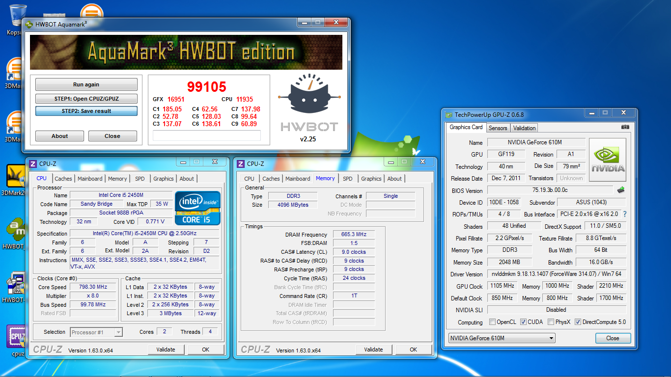The height and width of the screenshot is (377, 671).
Task: Click the Multiplier value x 8.0
Action: (x=93, y=296)
